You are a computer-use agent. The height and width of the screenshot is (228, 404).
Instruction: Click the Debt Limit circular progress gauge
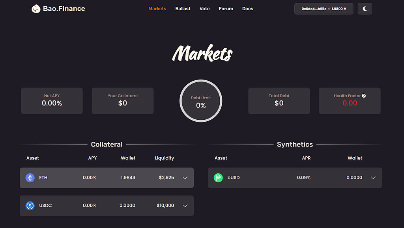point(201,101)
